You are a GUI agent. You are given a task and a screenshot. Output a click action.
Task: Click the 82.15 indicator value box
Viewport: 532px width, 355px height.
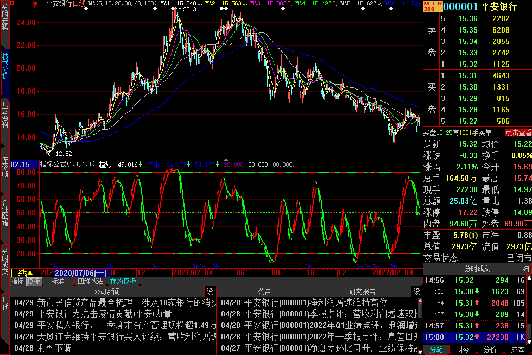(x=25, y=164)
